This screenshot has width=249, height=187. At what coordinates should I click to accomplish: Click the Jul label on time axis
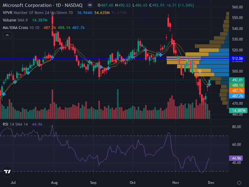pyautogui.click(x=13, y=183)
